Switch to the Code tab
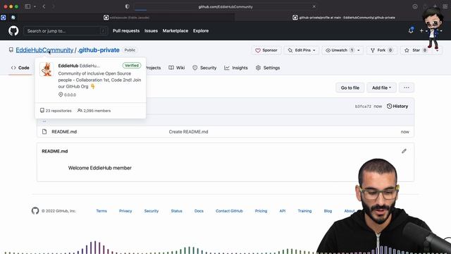Image resolution: width=451 pixels, height=254 pixels. click(20, 68)
